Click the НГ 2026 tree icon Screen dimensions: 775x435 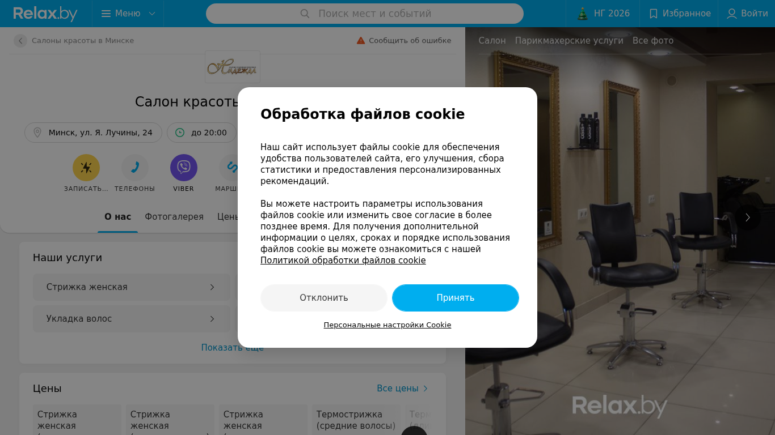pos(583,14)
